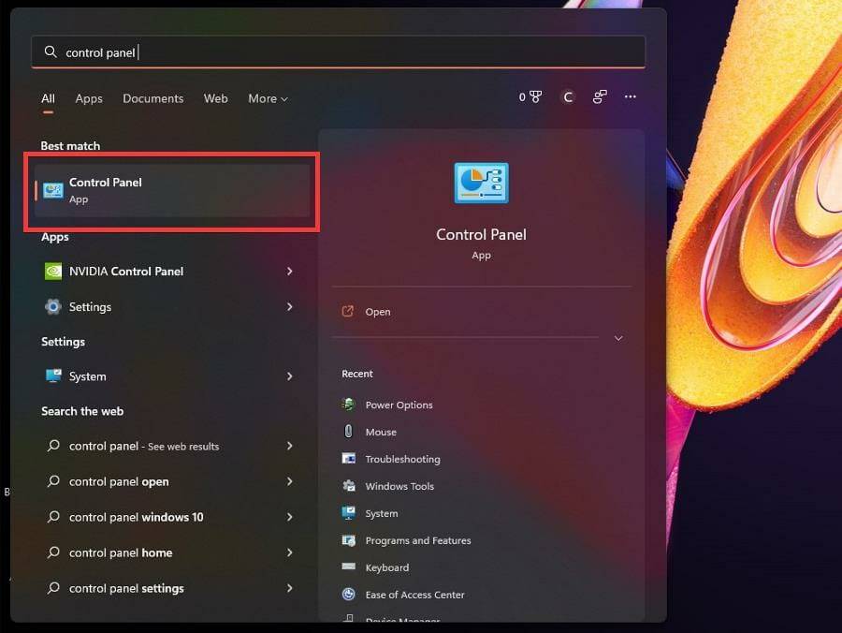Open Settings via its gear icon
Image resolution: width=842 pixels, height=633 pixels.
(53, 306)
